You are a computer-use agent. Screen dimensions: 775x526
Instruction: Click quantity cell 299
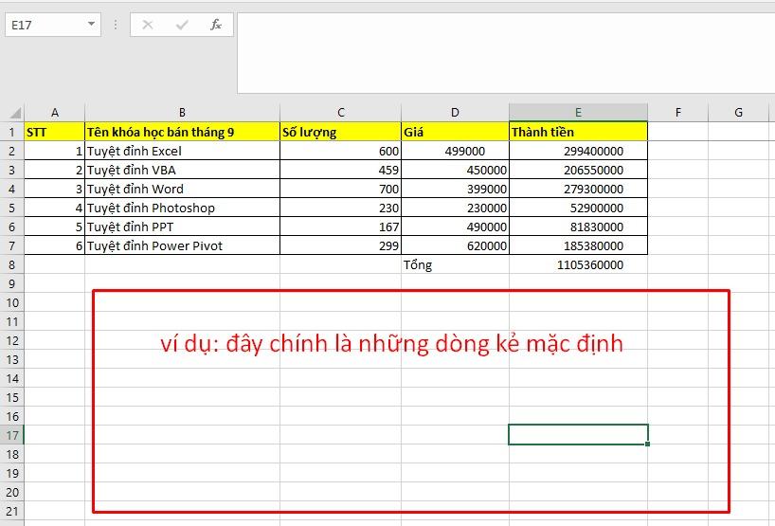[x=340, y=245]
